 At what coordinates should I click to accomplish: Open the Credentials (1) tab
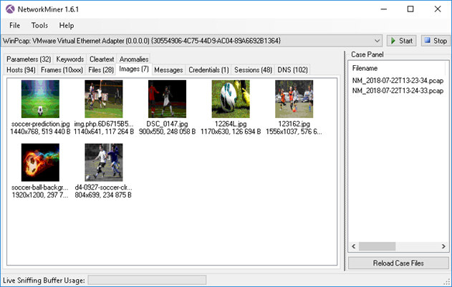[208, 69]
